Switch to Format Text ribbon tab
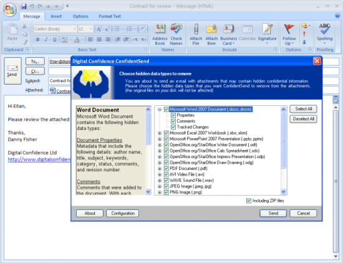The height and width of the screenshot is (264, 343). click(110, 16)
